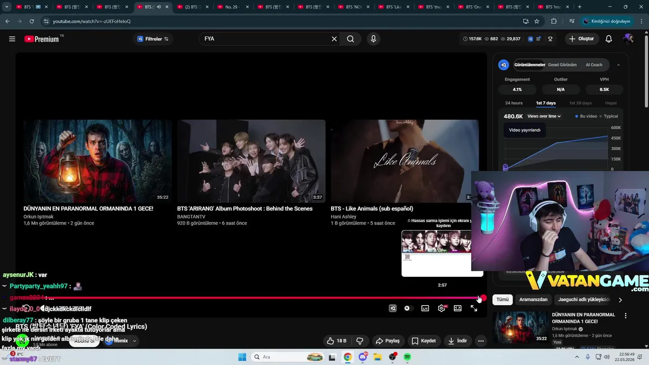Switch to Genel Görünüm tab
Viewport: 649px width, 365px height.
coord(562,65)
